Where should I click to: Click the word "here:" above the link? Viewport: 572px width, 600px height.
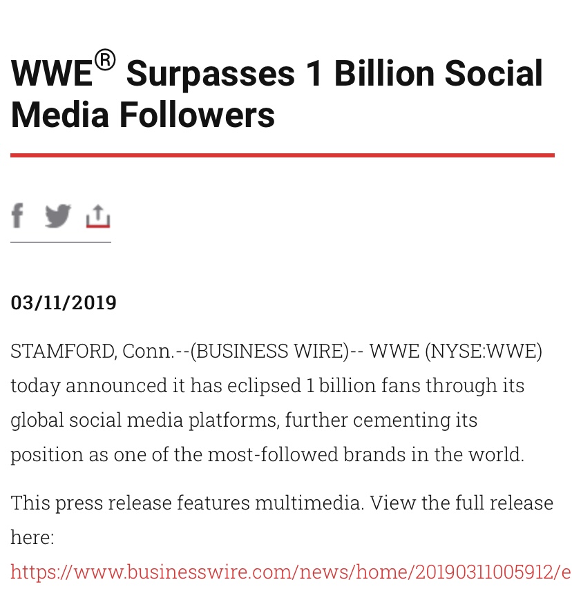(32, 537)
